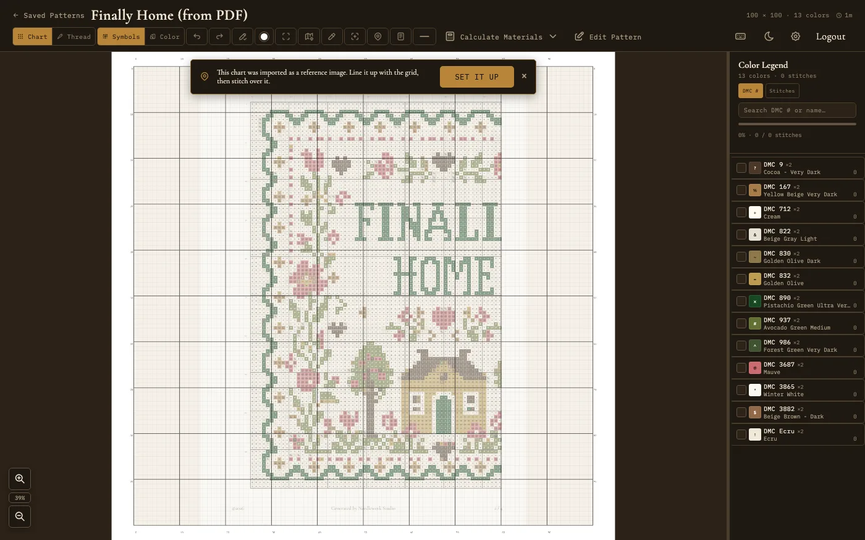Screen dimensions: 865x540
Task: Switch to Chart view tab
Action: (32, 36)
